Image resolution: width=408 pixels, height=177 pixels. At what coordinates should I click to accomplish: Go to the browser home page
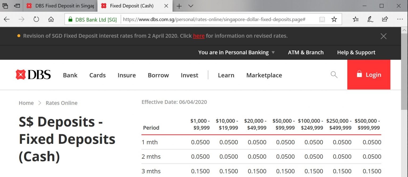point(50,19)
